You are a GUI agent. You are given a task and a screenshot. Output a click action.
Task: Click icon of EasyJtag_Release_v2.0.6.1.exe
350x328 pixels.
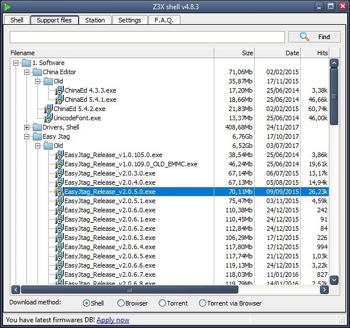59,219
